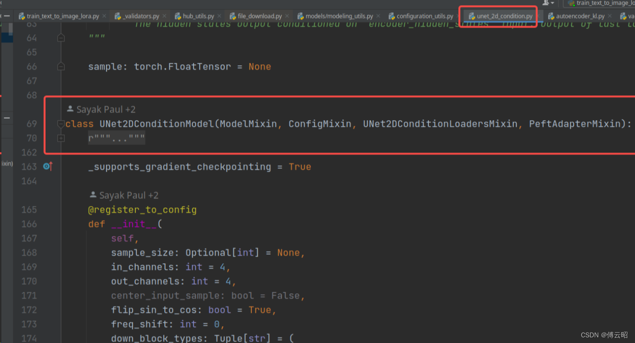This screenshot has width=635, height=343.
Task: Click the fold marker beside line 66
Action: pos(61,66)
